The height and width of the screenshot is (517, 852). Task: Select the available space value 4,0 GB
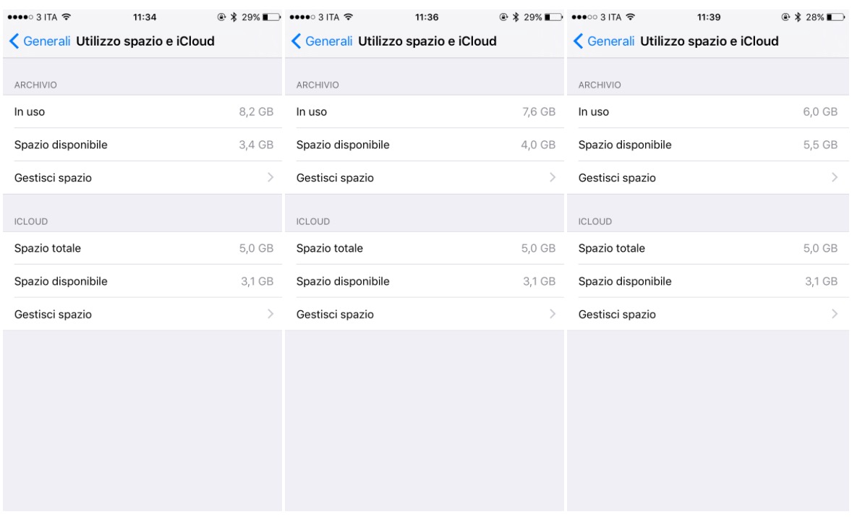click(x=538, y=145)
